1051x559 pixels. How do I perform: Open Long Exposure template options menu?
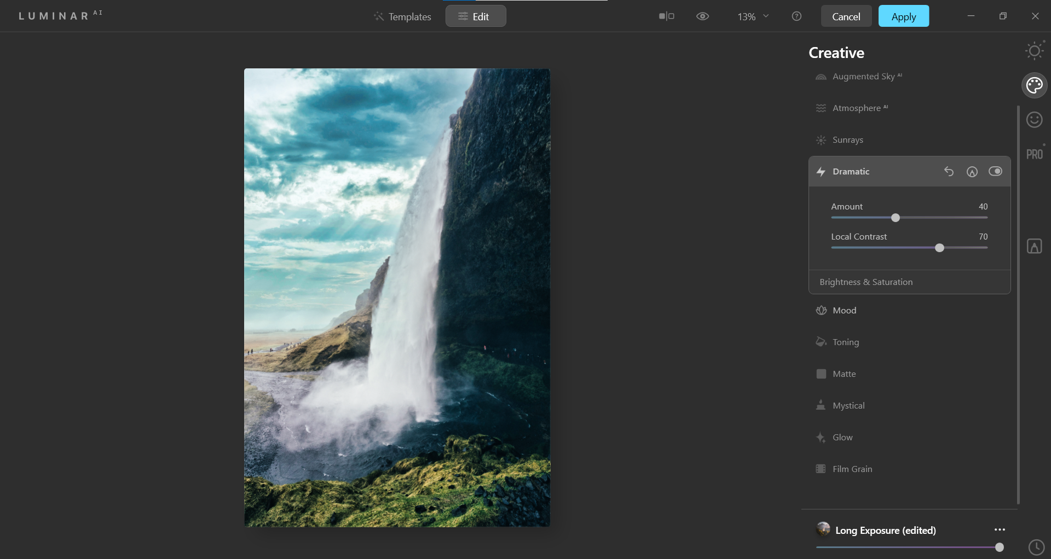click(x=1000, y=529)
